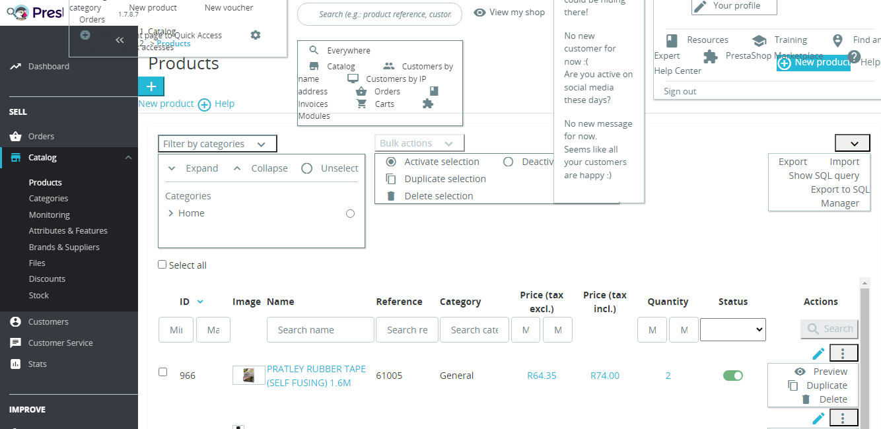The height and width of the screenshot is (429, 881).
Task: Click the PrestaShop Marketplace puzzle icon
Action: point(711,56)
